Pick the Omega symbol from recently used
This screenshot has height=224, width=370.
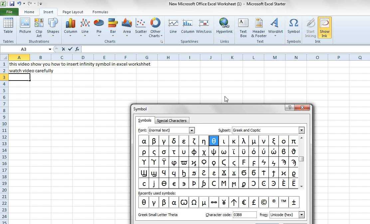pos(194,202)
